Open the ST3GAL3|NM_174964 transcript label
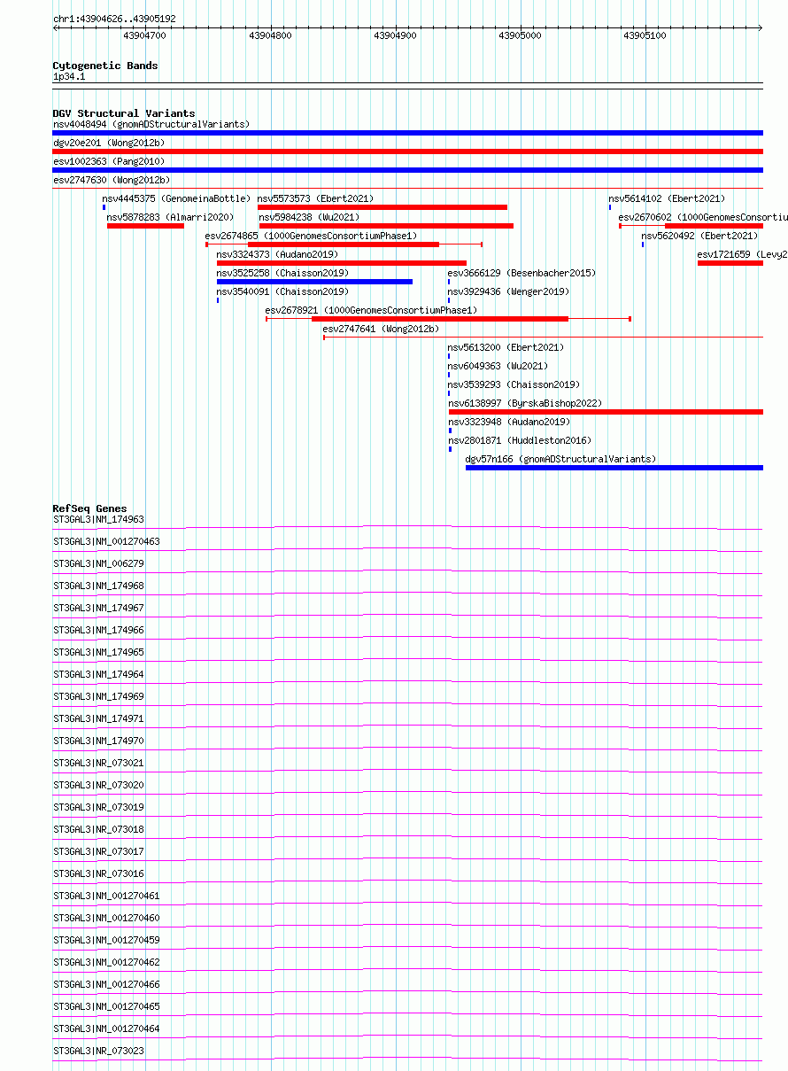788x1071 pixels. [x=98, y=674]
